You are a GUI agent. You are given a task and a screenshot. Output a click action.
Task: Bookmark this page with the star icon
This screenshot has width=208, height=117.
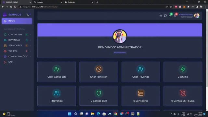point(171,7)
